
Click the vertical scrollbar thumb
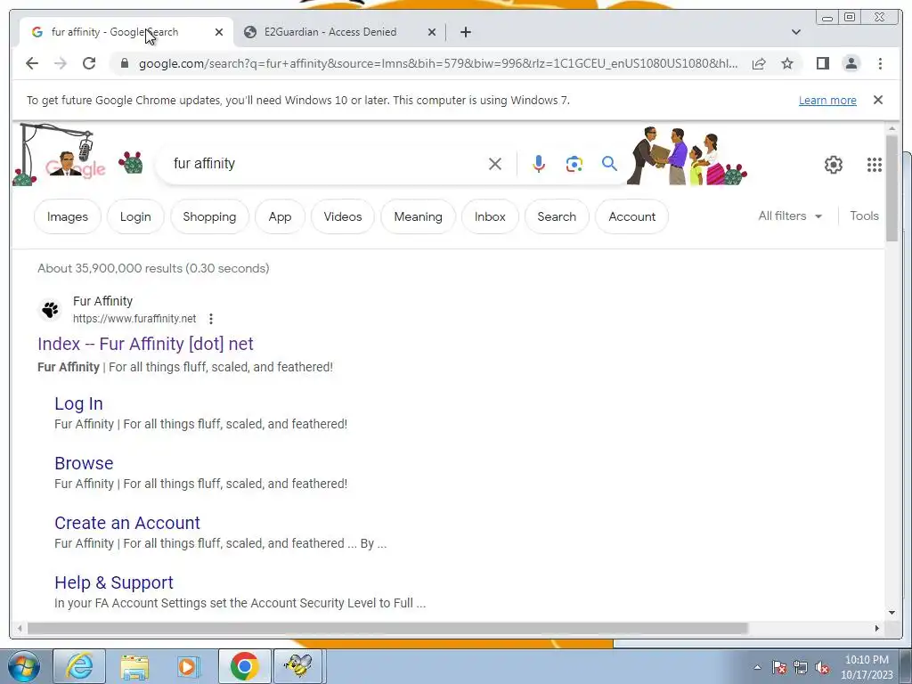892,187
